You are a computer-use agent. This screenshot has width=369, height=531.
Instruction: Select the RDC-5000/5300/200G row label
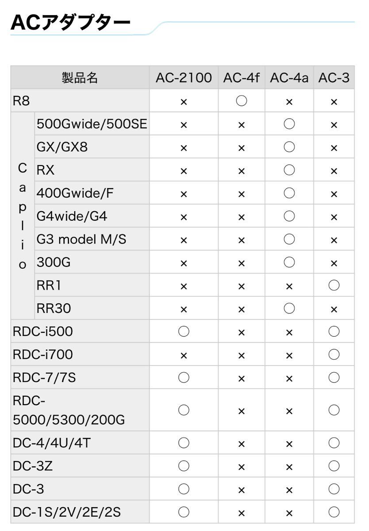[x=69, y=410]
